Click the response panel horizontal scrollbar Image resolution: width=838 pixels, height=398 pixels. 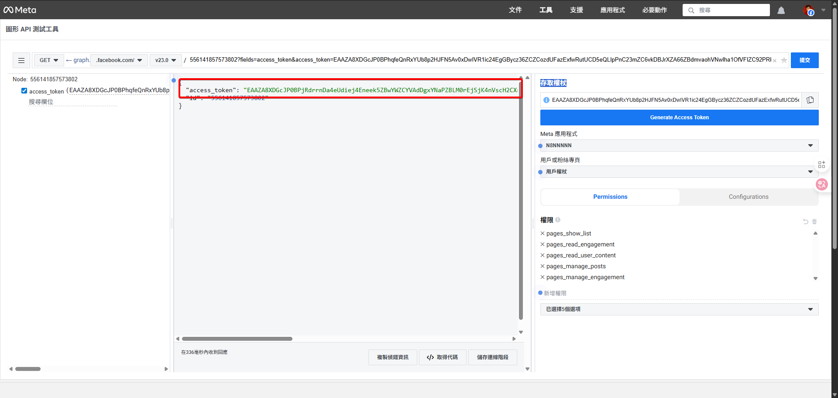[x=237, y=339]
